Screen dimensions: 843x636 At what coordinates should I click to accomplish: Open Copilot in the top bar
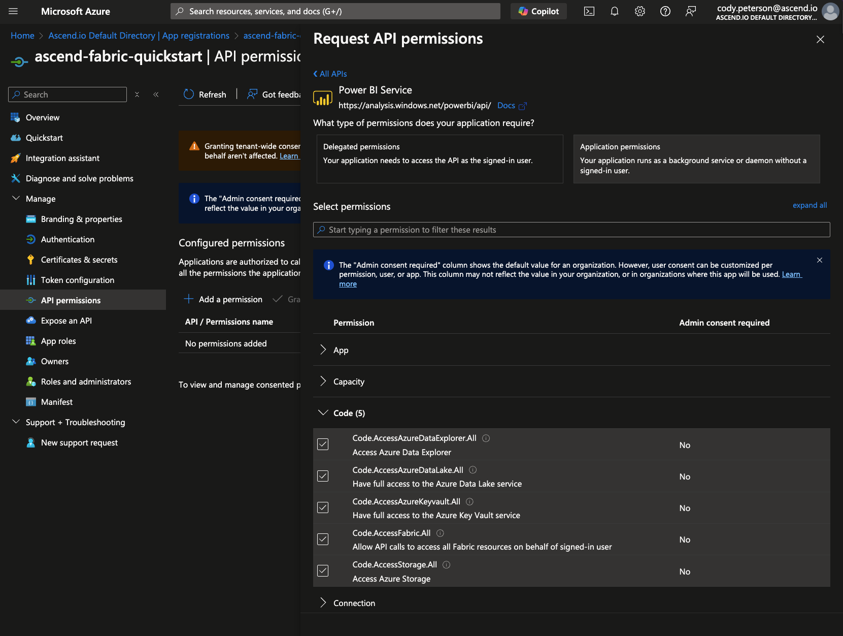(538, 11)
